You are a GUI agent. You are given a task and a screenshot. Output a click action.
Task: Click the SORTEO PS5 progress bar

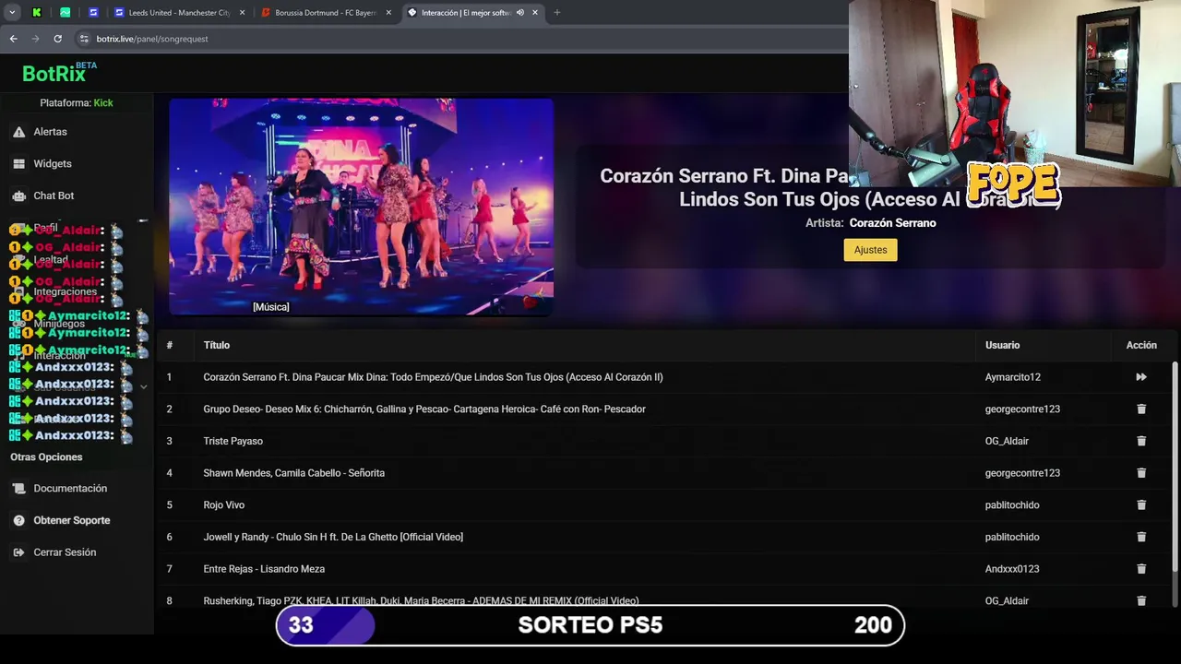point(590,625)
